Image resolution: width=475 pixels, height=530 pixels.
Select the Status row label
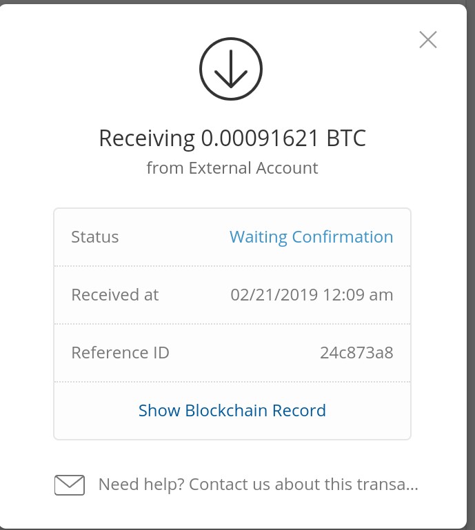(95, 237)
